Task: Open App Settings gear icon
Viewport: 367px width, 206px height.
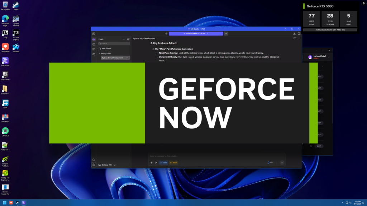Action: point(94,165)
